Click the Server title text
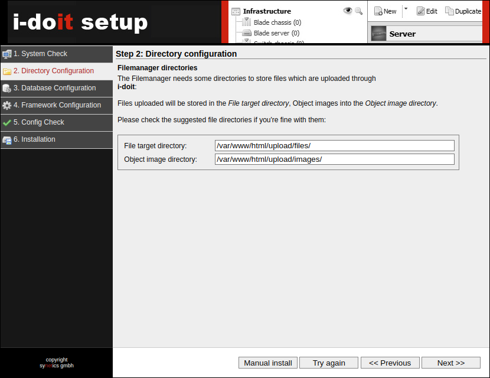Viewport: 490px width, 378px height. (403, 34)
